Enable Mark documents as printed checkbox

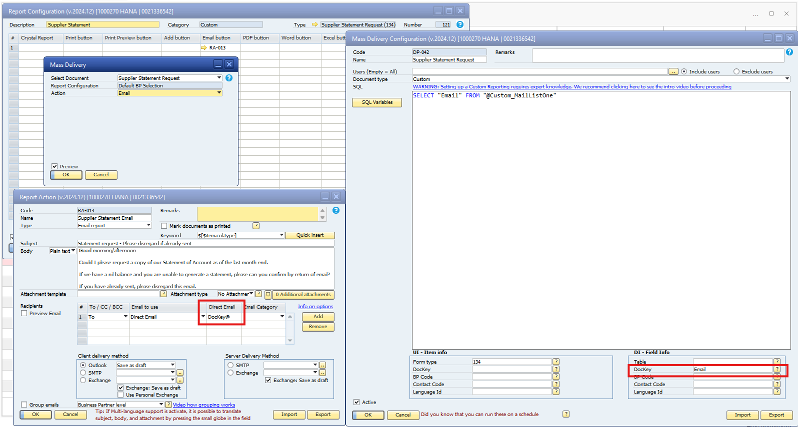tap(164, 226)
